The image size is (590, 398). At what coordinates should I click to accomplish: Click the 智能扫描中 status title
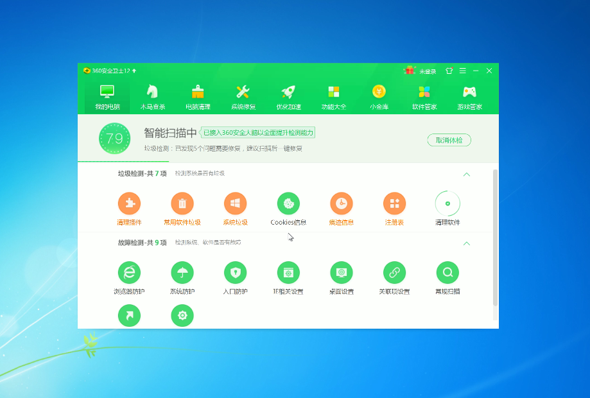(171, 133)
